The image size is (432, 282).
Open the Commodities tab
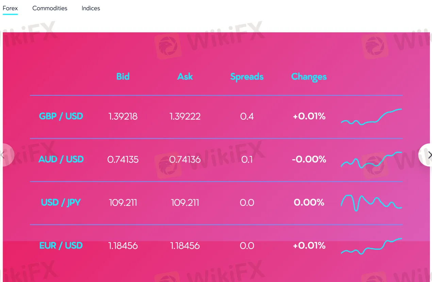click(x=50, y=8)
